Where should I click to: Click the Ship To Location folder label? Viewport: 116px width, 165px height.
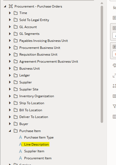(x=32, y=103)
